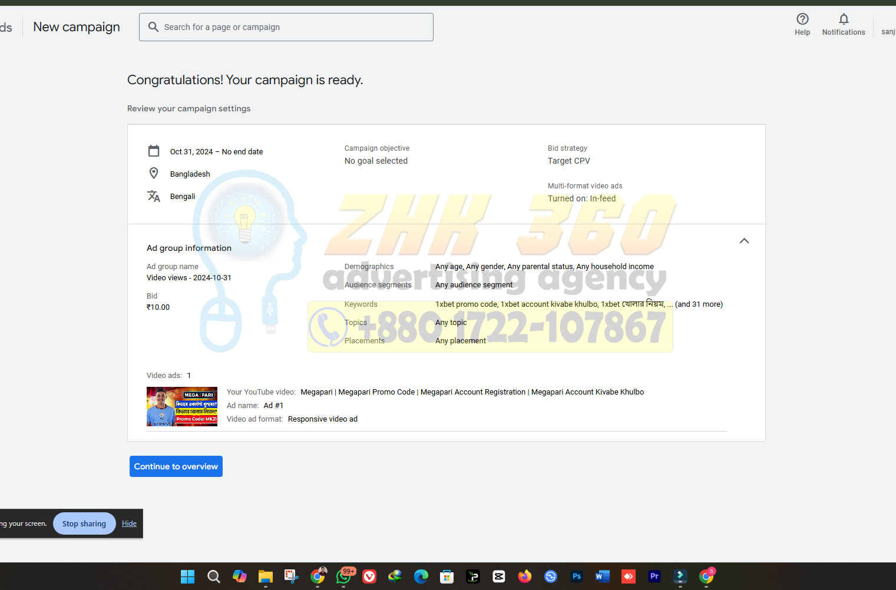Open AnyDesk from the taskbar

tap(629, 576)
